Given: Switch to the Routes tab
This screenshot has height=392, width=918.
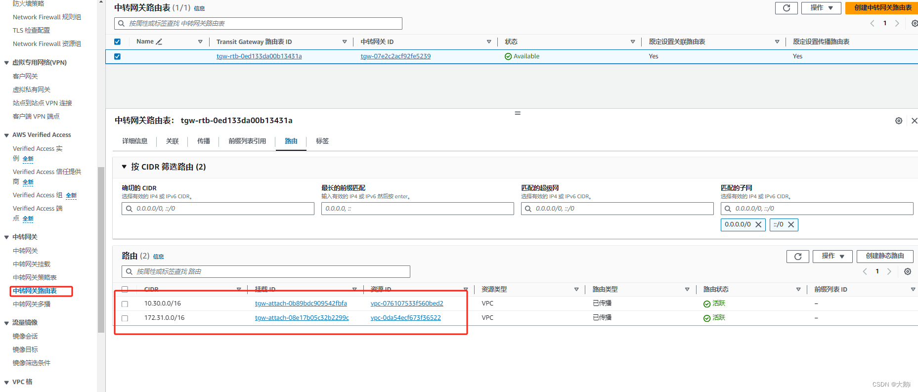Looking at the screenshot, I should [x=291, y=141].
